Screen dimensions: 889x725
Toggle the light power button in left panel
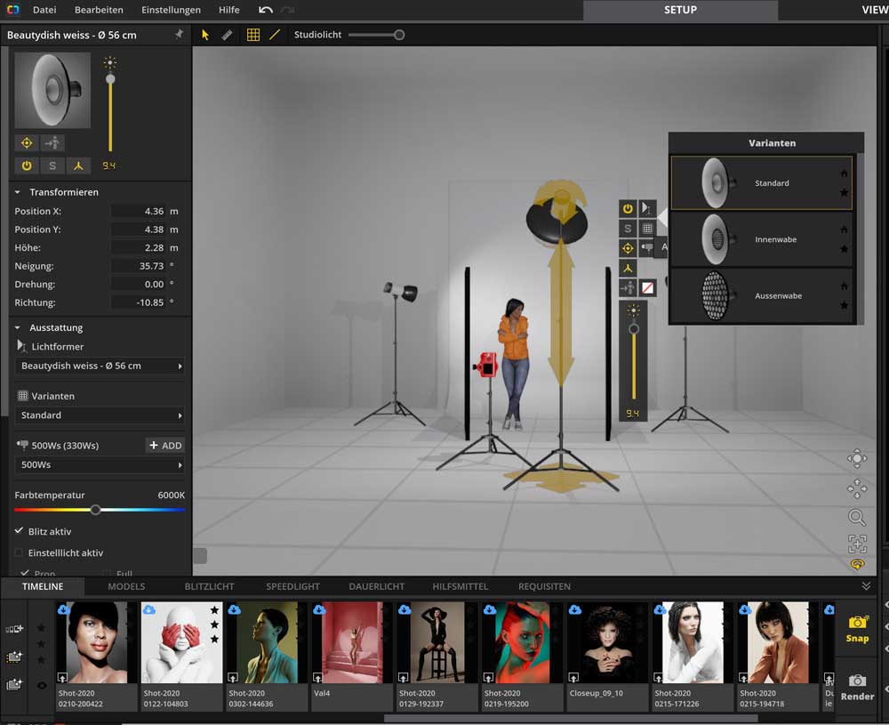coord(27,165)
